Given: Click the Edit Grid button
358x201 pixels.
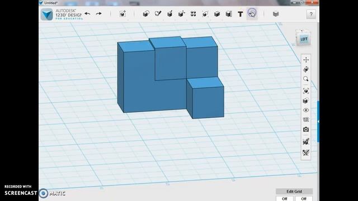Looking at the screenshot, I should click(x=294, y=192).
